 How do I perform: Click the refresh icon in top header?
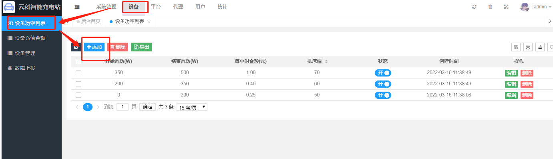pyautogui.click(x=474, y=7)
